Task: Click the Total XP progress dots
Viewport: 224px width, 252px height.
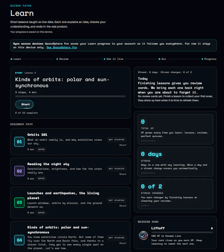Action: point(148,141)
